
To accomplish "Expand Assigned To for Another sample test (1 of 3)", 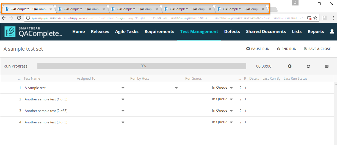I will click(x=123, y=99).
